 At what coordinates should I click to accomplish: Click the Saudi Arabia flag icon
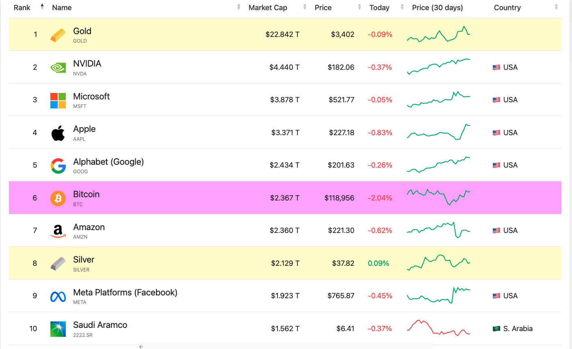(x=496, y=329)
